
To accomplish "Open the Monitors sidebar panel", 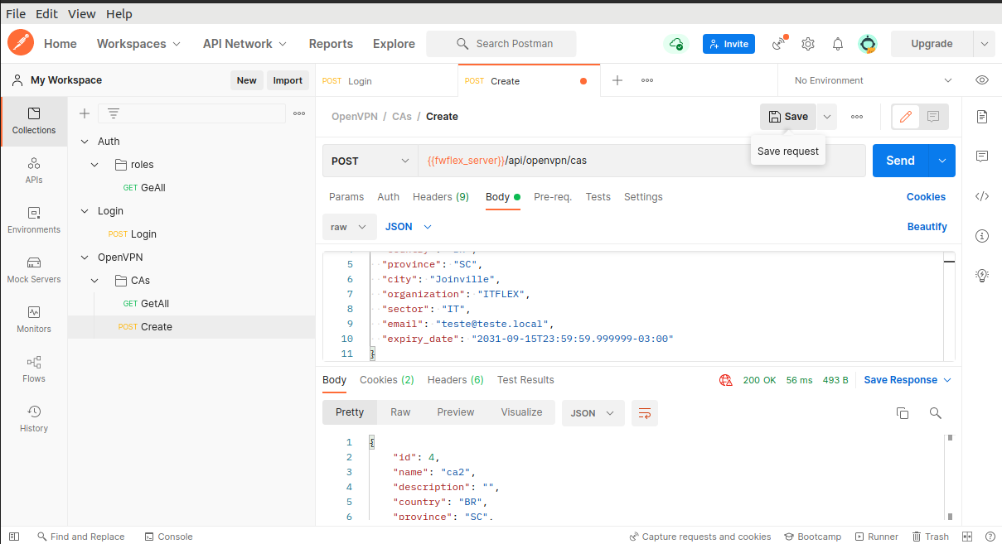I will pos(34,320).
